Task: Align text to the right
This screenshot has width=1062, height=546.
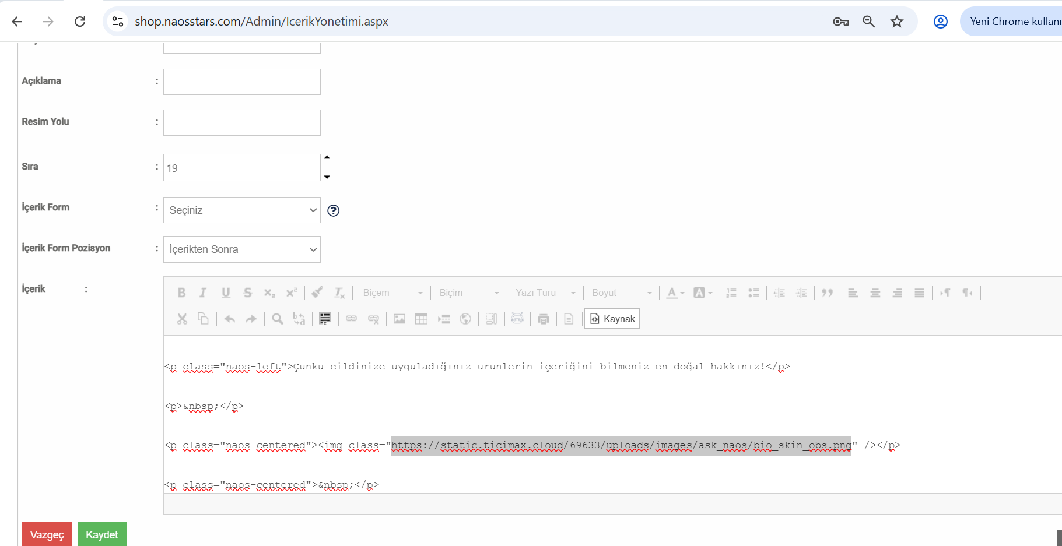Action: pyautogui.click(x=897, y=293)
